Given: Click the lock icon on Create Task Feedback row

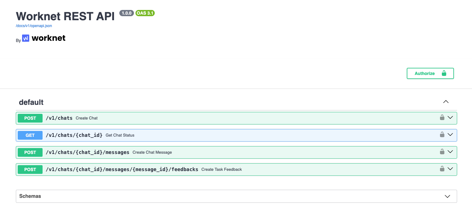Looking at the screenshot, I should [x=442, y=169].
